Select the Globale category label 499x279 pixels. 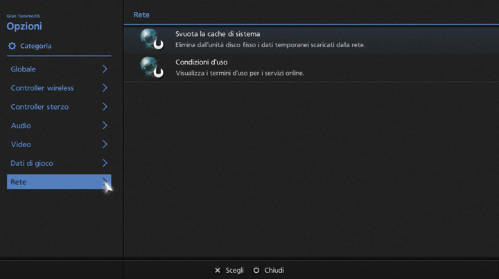coord(24,69)
